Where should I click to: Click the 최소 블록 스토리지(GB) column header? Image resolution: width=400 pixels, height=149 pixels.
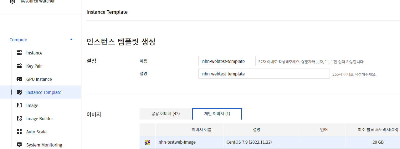click(373, 130)
